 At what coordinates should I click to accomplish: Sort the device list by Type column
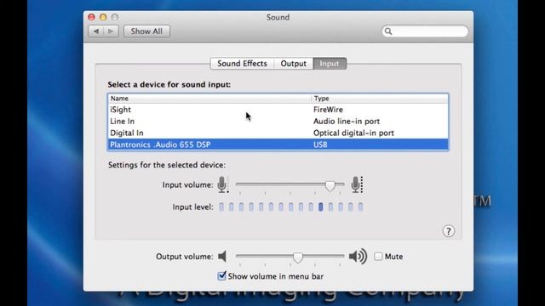380,99
